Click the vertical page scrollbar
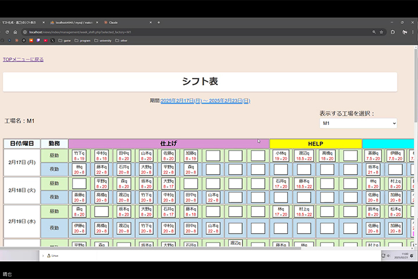Screen dimensions: 418x279 (416, 85)
